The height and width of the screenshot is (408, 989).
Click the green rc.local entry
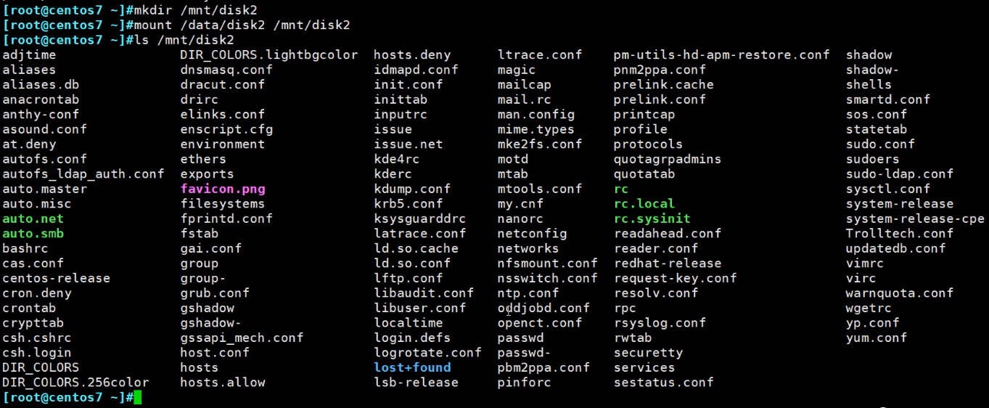pyautogui.click(x=644, y=204)
